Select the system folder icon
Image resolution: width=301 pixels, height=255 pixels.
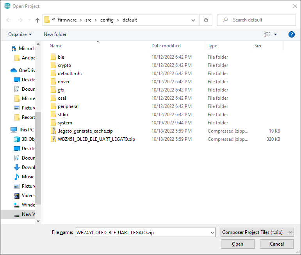coord(53,123)
